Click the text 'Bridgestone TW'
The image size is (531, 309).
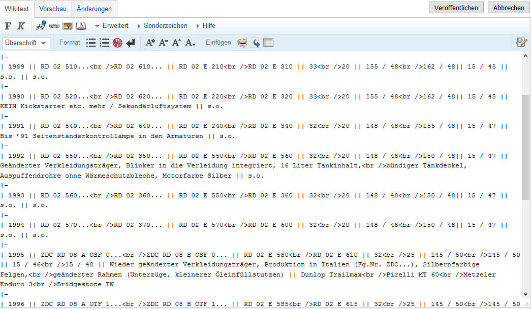coord(85,284)
